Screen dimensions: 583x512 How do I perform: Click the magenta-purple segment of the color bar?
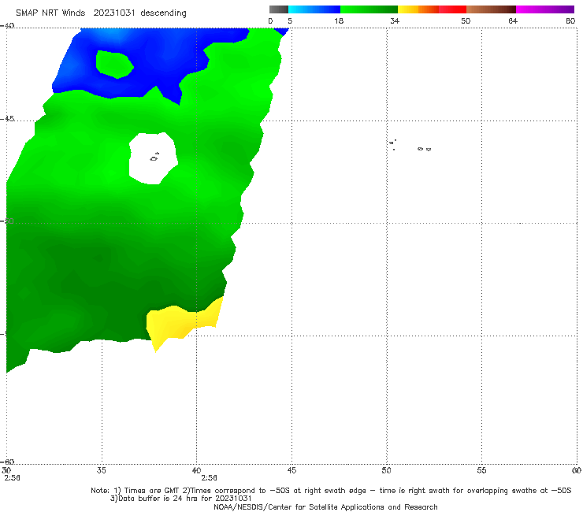(545, 9)
